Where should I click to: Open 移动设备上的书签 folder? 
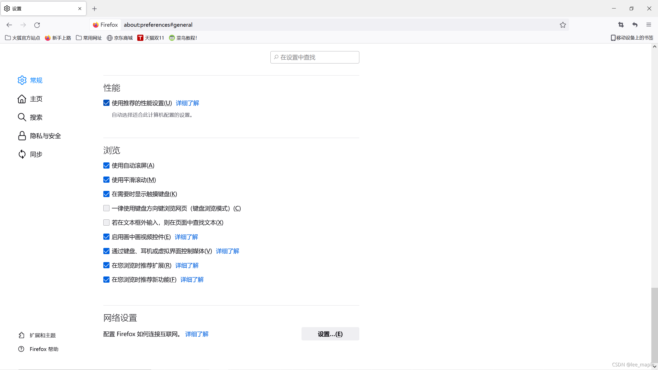click(x=632, y=38)
